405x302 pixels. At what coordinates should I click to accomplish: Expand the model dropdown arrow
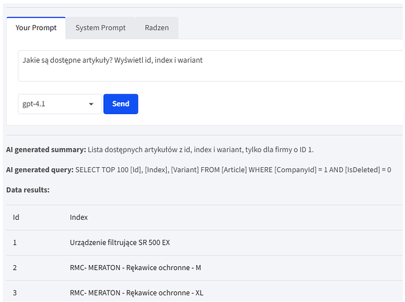(x=91, y=104)
